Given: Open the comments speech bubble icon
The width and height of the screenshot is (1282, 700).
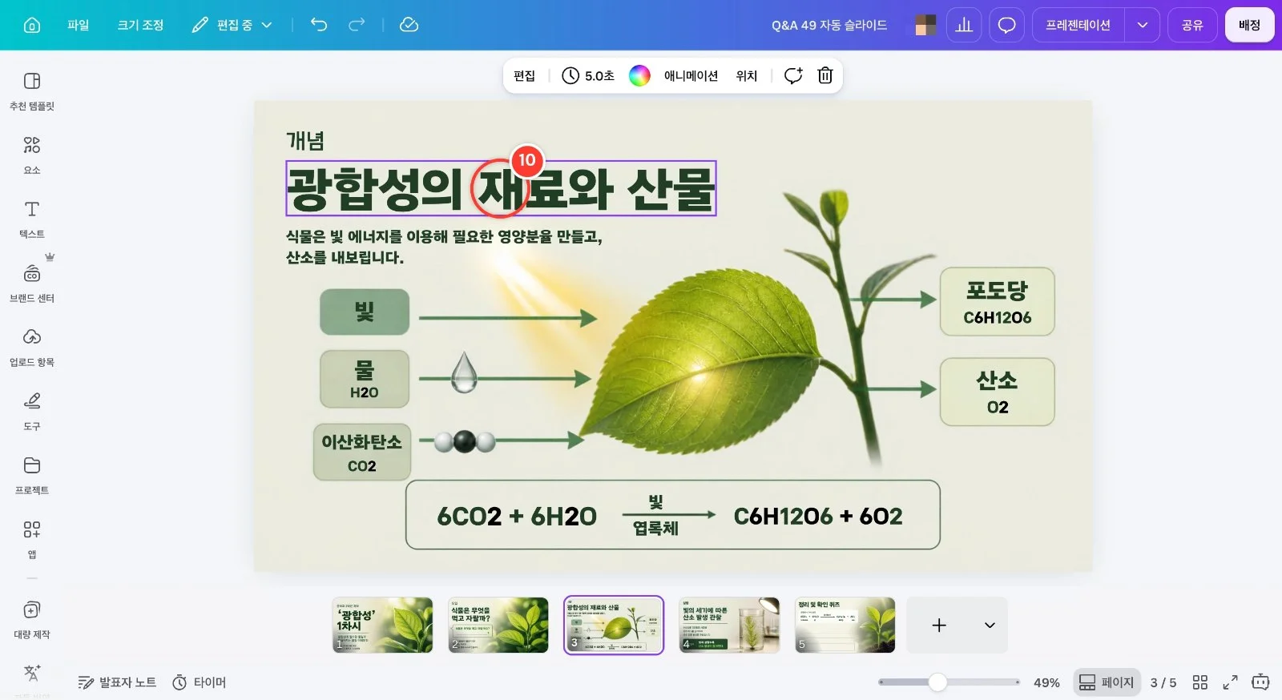Looking at the screenshot, I should click(x=1007, y=25).
